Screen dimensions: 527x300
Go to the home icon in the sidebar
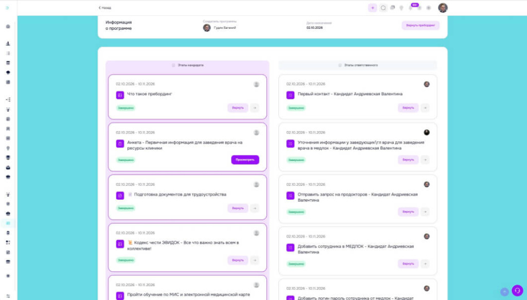(x=8, y=26)
